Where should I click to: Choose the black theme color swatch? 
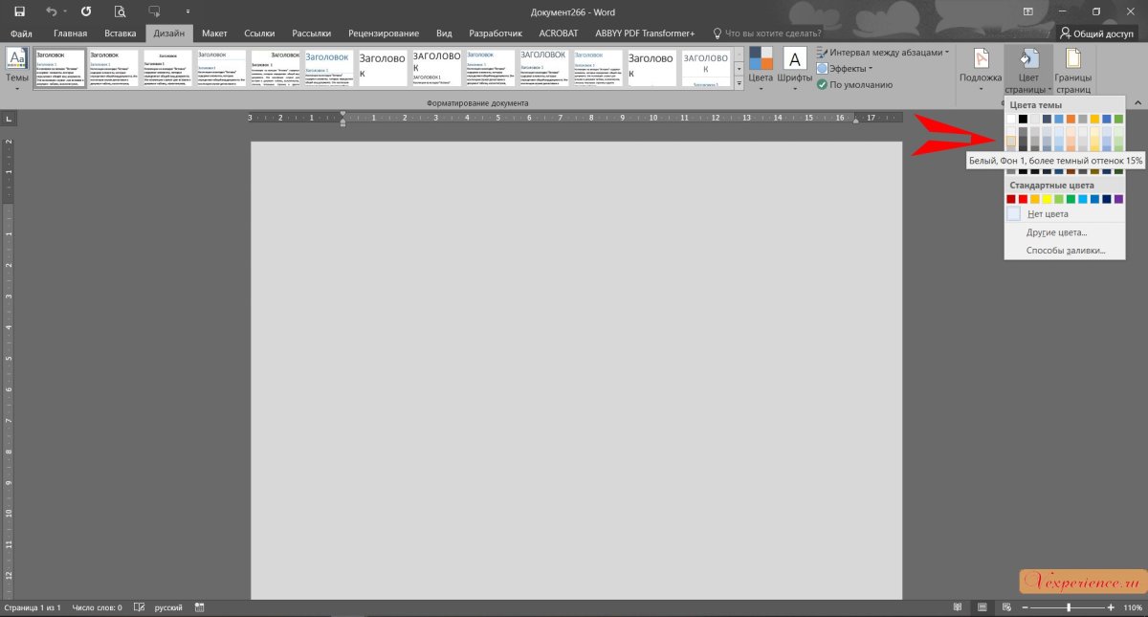(1024, 119)
